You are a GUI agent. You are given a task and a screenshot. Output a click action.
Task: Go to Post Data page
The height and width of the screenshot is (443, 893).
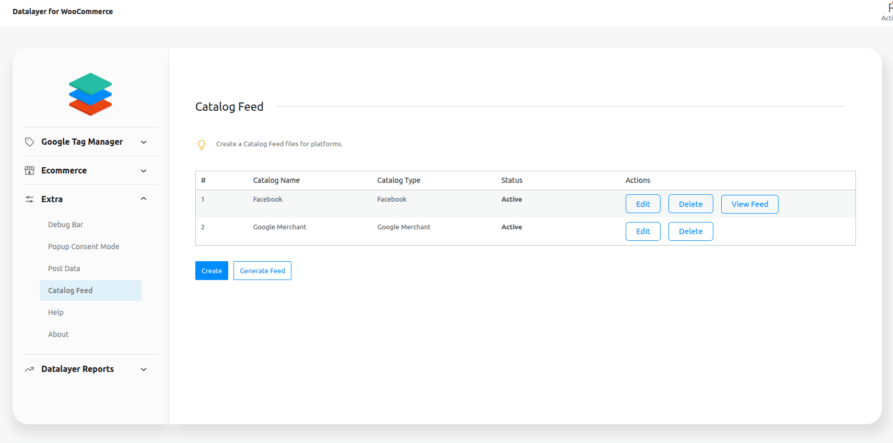(x=64, y=269)
